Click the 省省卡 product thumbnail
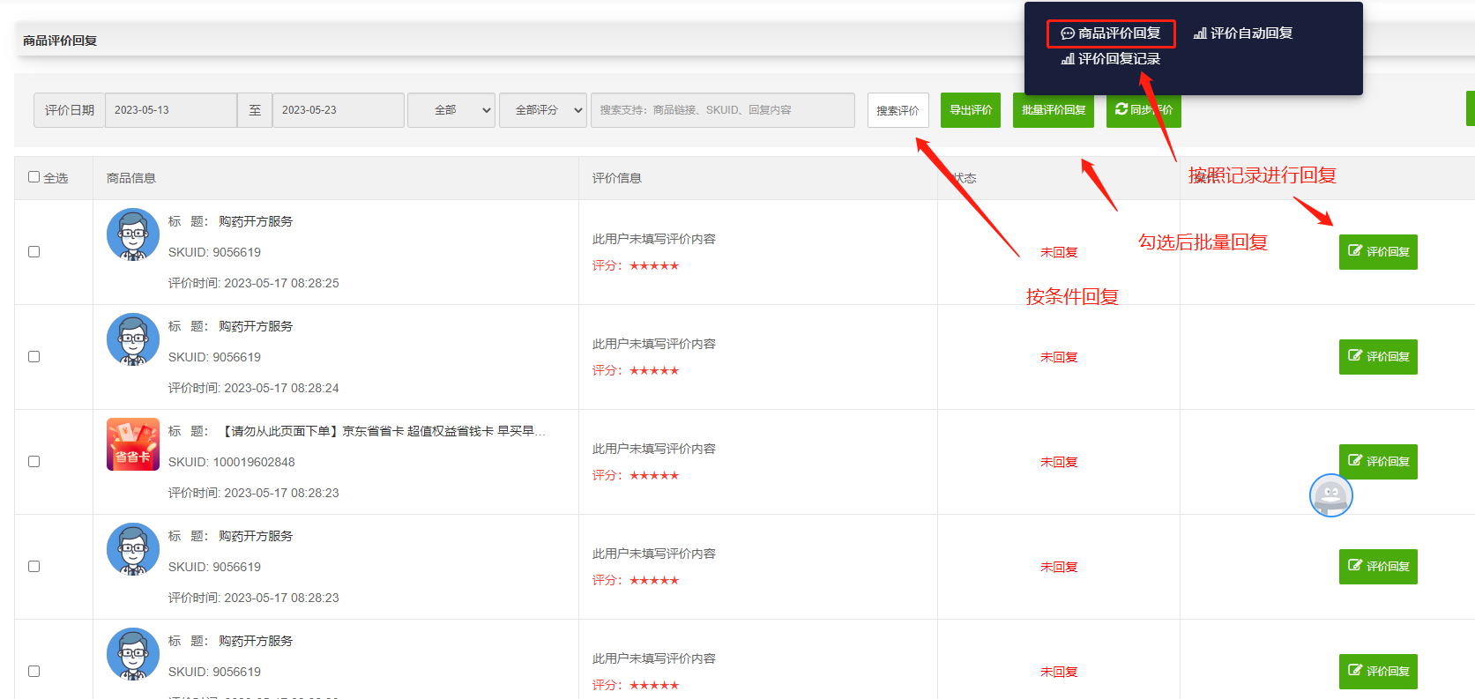1475x699 pixels. pos(133,444)
